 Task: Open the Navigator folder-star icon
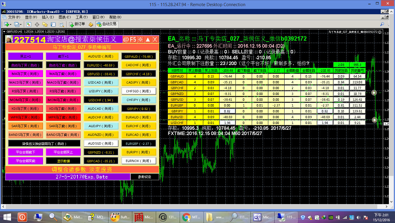[45, 24]
